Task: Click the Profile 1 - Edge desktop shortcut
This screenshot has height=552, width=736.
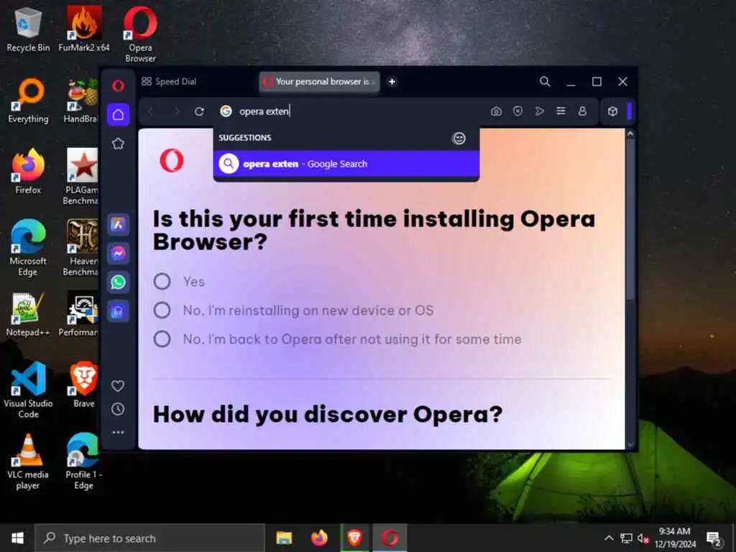Action: click(83, 461)
